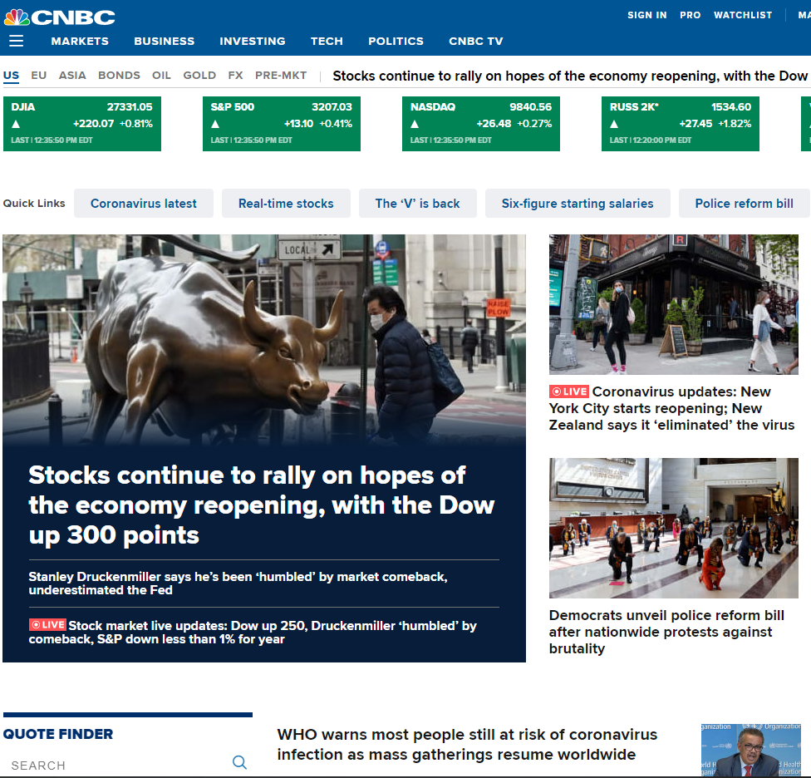Click the Coronavirus latest quick link
This screenshot has height=778, width=811.
tap(144, 204)
